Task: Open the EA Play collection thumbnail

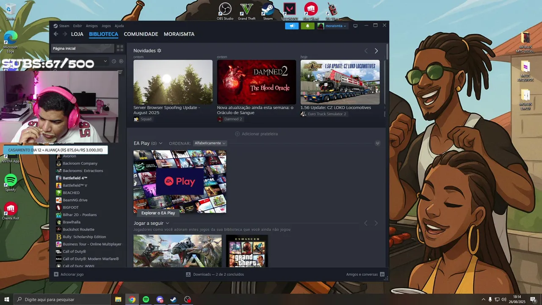Action: pyautogui.click(x=180, y=182)
